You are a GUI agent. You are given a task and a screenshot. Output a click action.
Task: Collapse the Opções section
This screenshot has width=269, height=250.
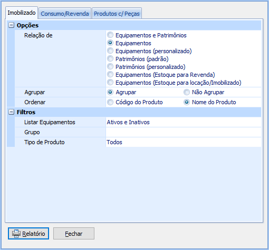pyautogui.click(x=11, y=25)
